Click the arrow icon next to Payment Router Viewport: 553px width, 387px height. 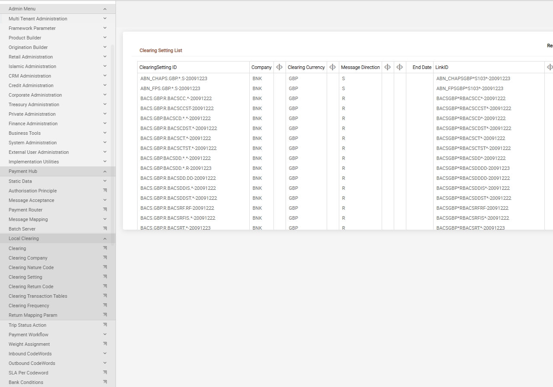coord(105,210)
